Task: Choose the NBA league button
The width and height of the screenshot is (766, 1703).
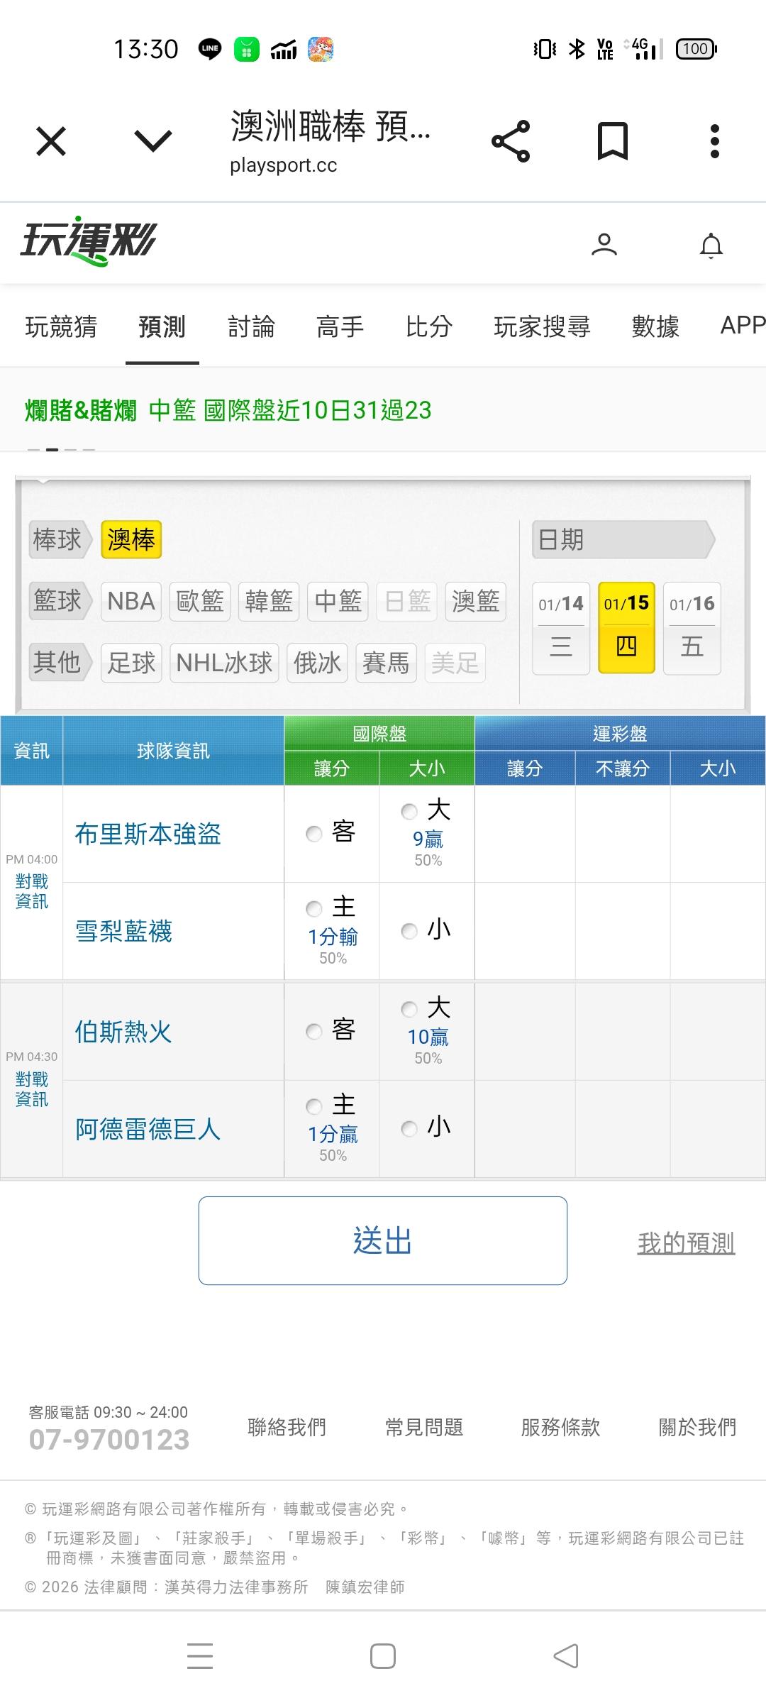Action: [131, 602]
